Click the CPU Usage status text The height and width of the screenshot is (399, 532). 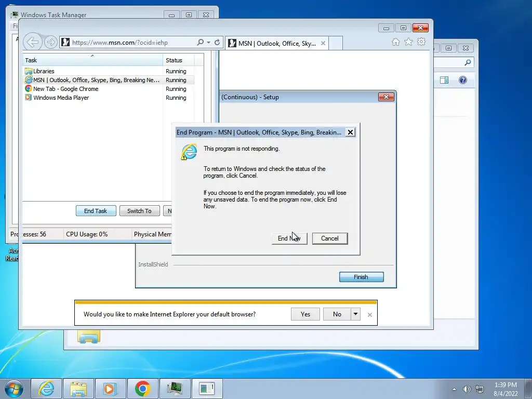pyautogui.click(x=87, y=234)
